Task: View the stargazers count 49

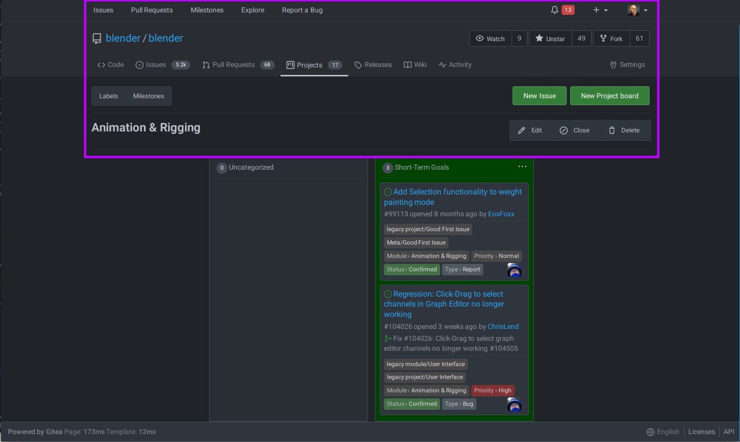Action: coord(582,39)
